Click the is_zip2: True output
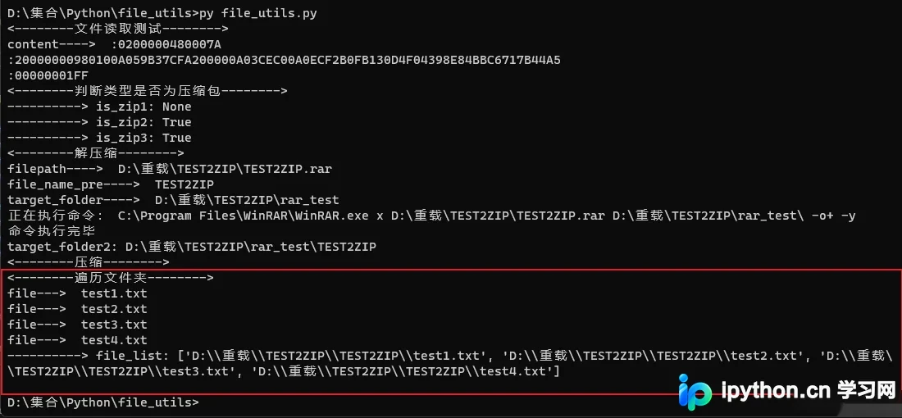Image resolution: width=902 pixels, height=418 pixels. click(x=99, y=122)
